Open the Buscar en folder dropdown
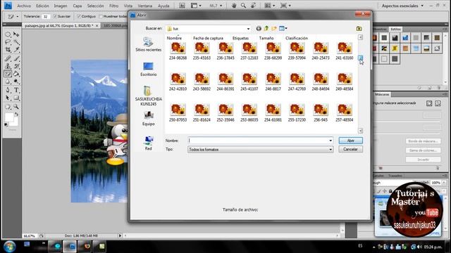451x253 pixels. pyautogui.click(x=248, y=29)
